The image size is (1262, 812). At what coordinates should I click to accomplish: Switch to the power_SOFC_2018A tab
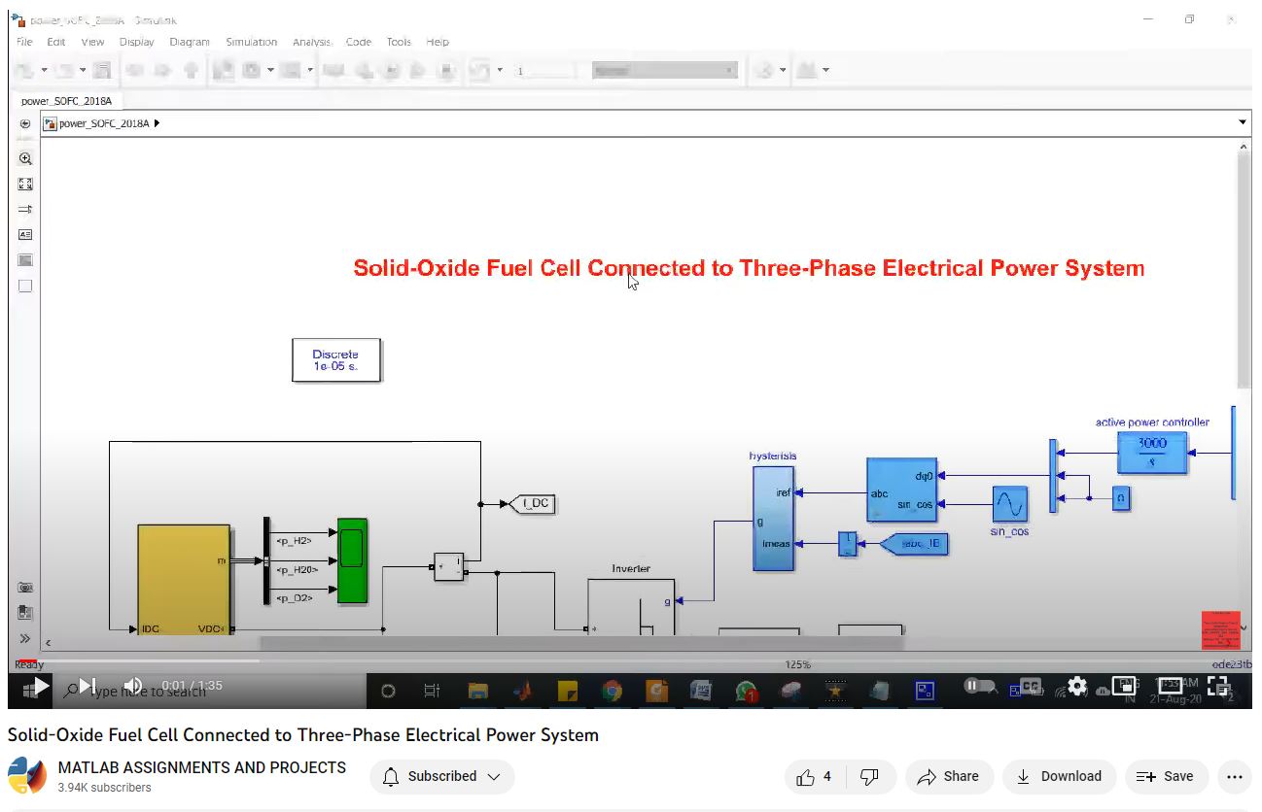(65, 100)
